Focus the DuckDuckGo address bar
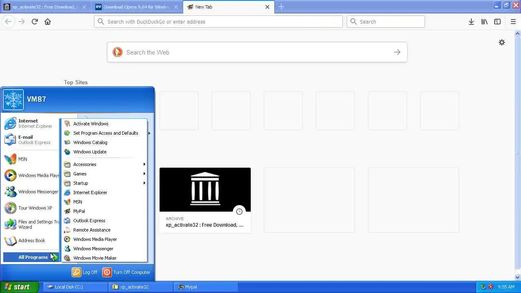 pos(218,22)
